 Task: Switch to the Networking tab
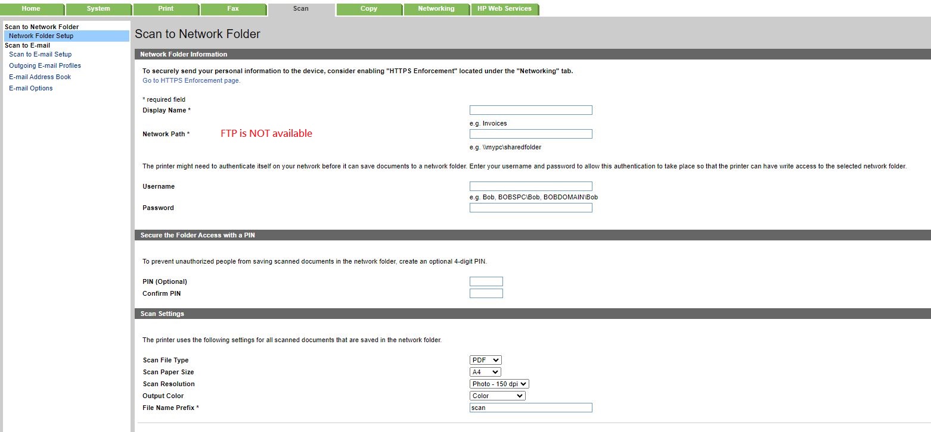[436, 9]
